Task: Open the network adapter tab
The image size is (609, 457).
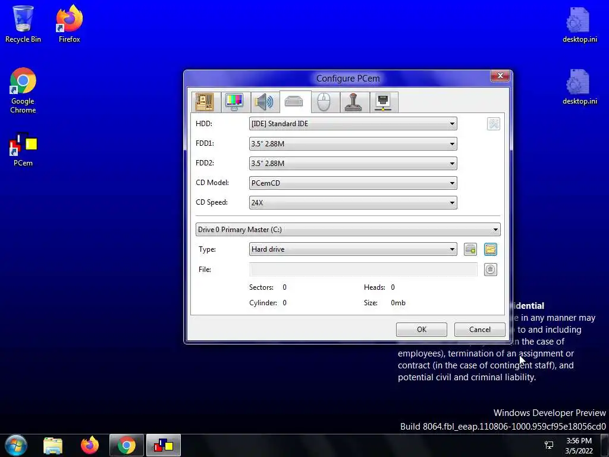Action: click(384, 102)
